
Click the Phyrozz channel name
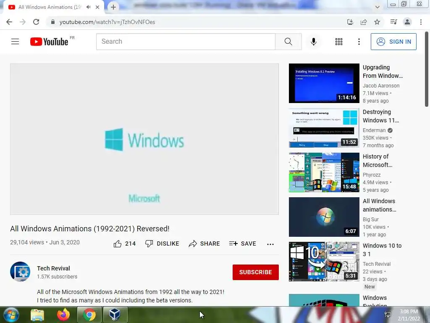tap(372, 175)
